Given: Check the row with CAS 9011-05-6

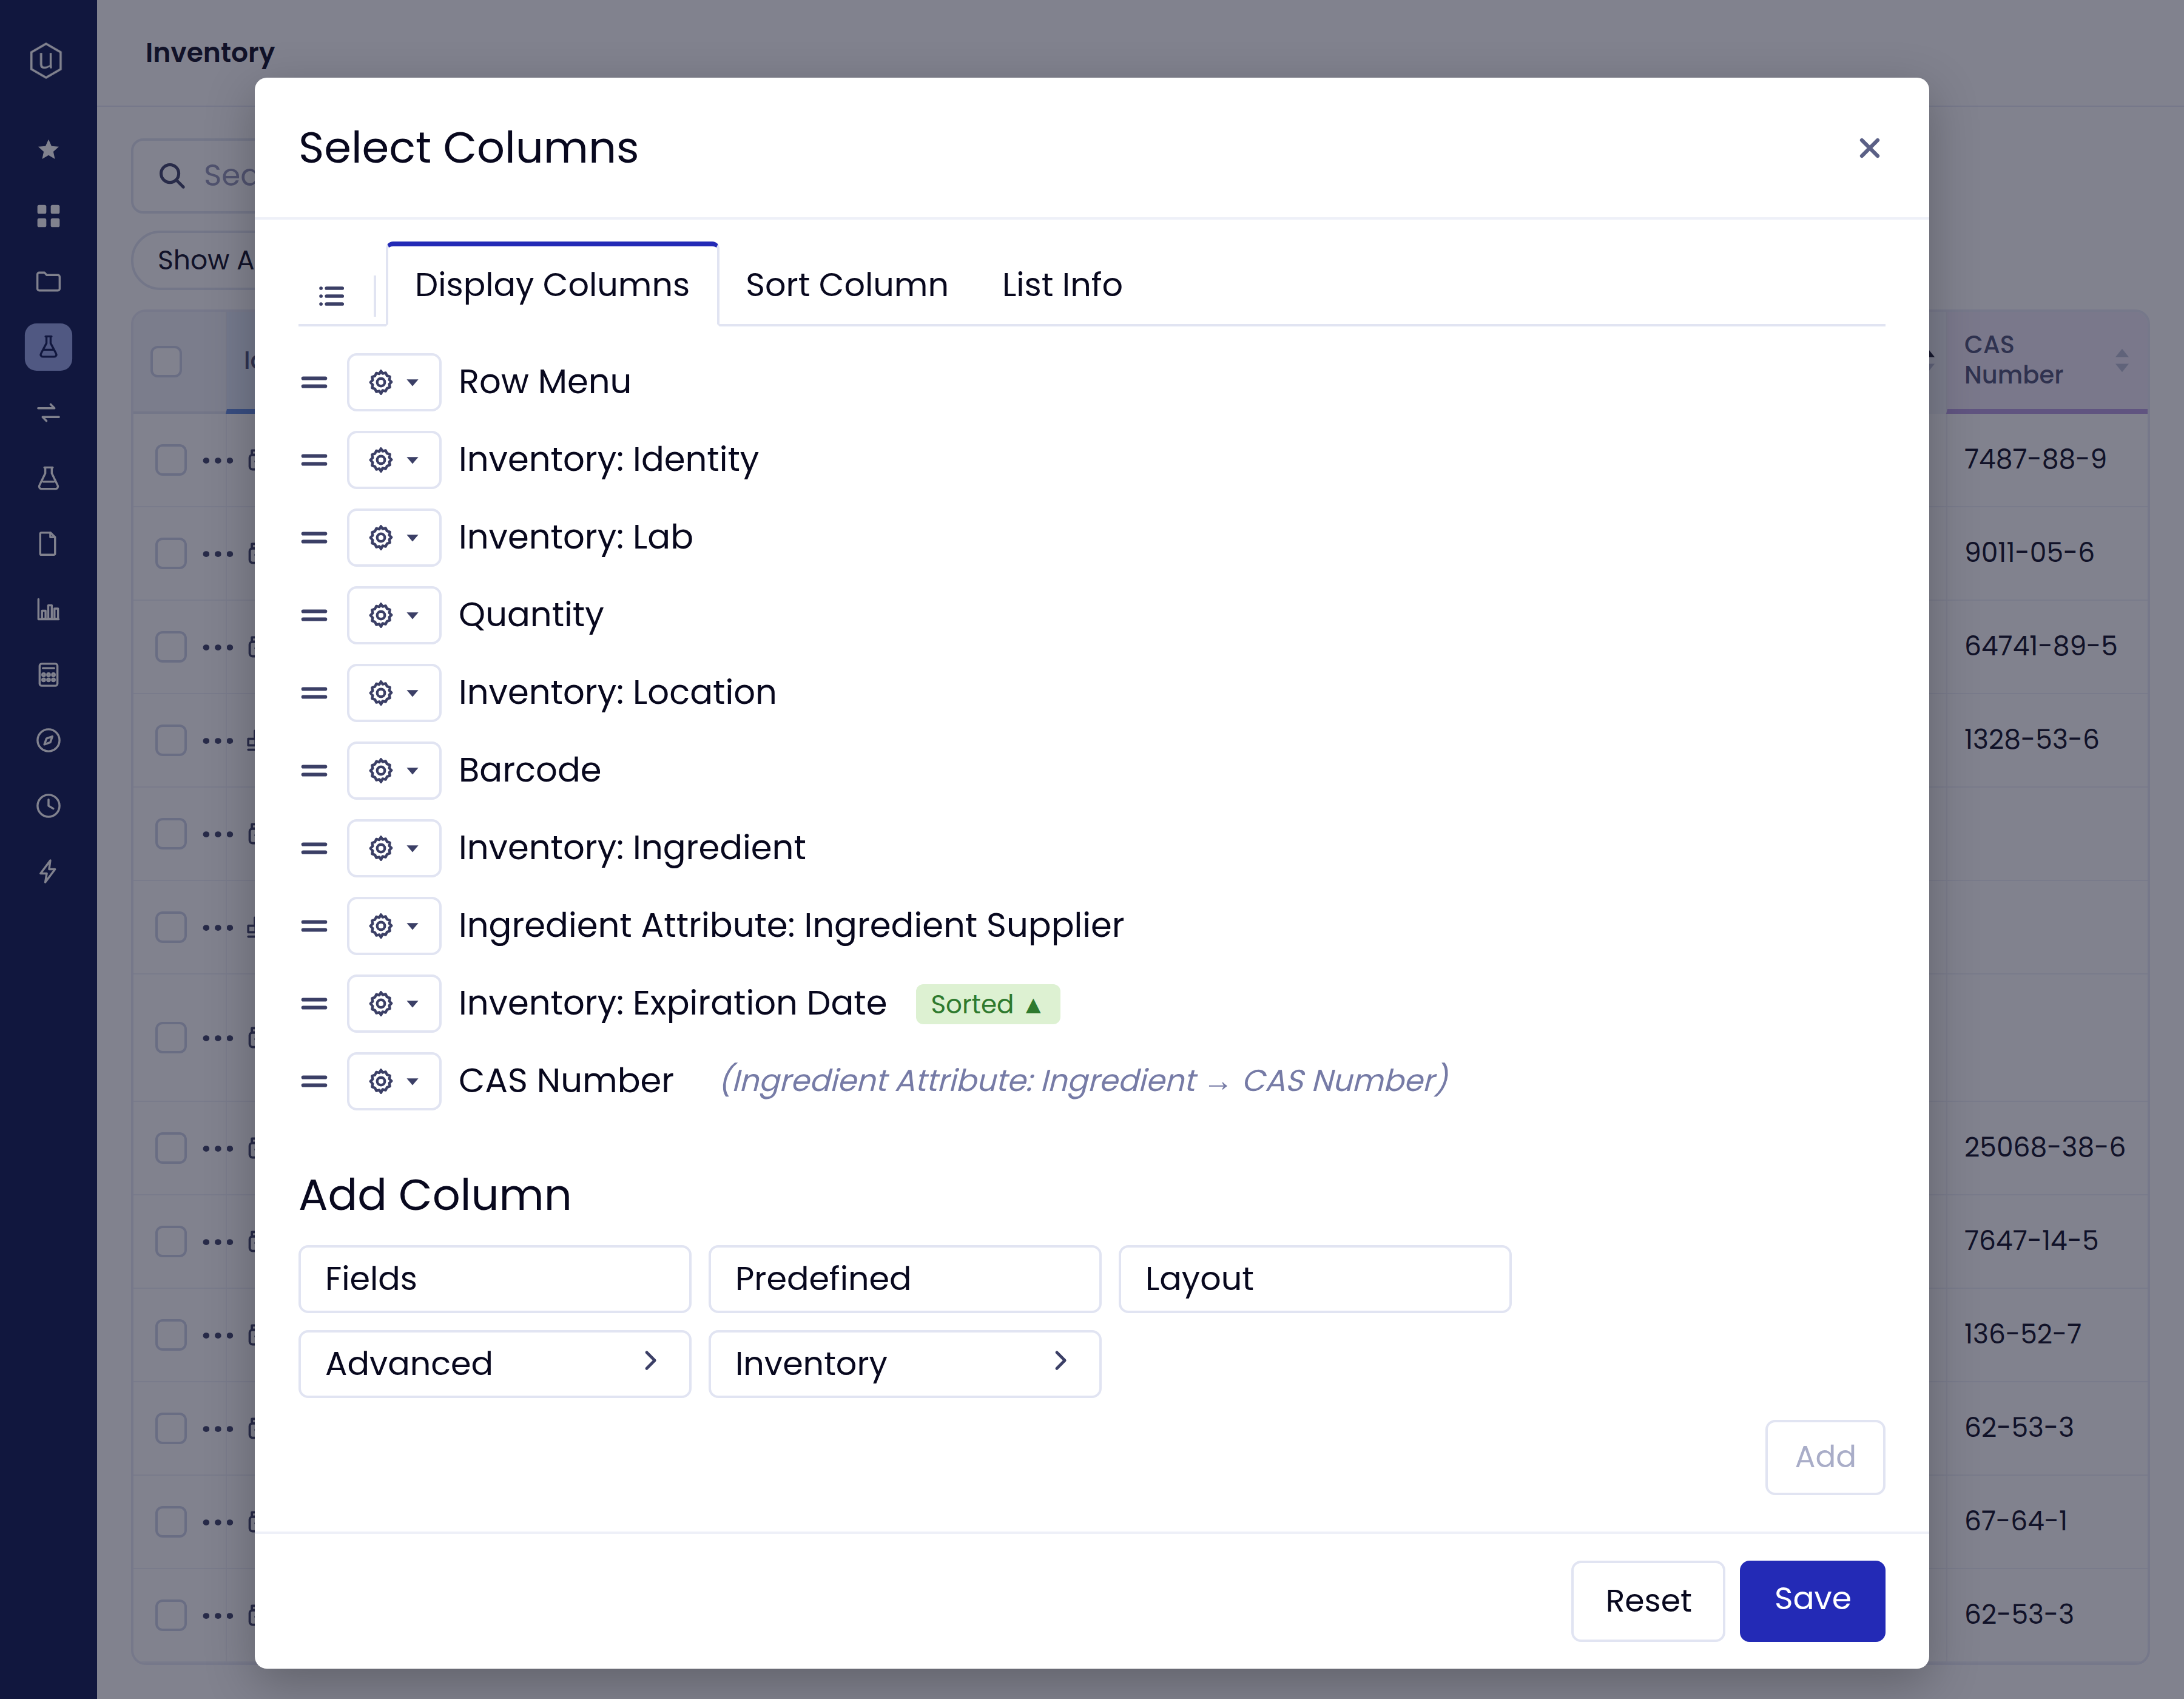Looking at the screenshot, I should click(171, 553).
